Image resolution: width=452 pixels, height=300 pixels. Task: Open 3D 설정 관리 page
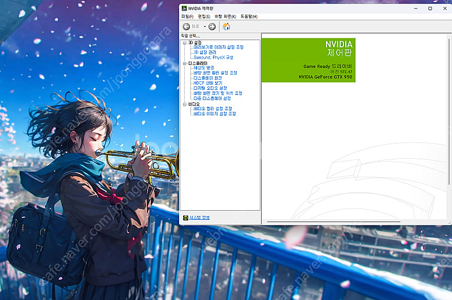(x=205, y=52)
